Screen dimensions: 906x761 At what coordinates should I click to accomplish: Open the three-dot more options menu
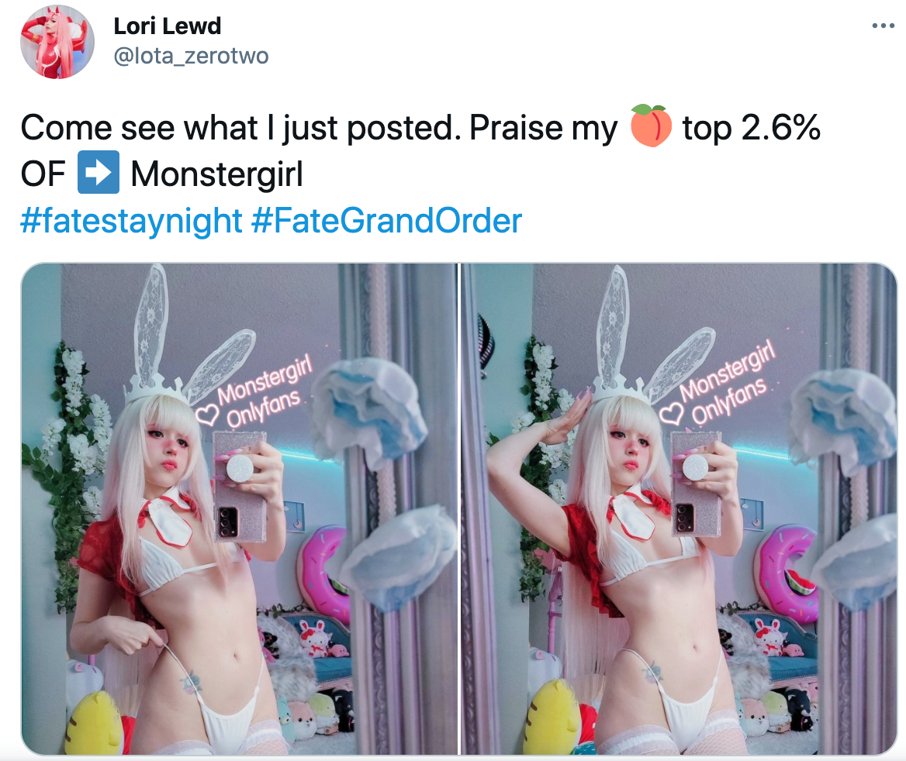(883, 26)
